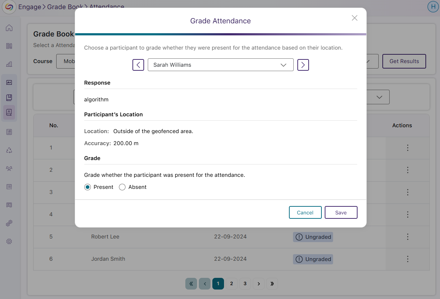Open the bar chart analytics sidebar icon
The width and height of the screenshot is (440, 299).
coord(9,64)
